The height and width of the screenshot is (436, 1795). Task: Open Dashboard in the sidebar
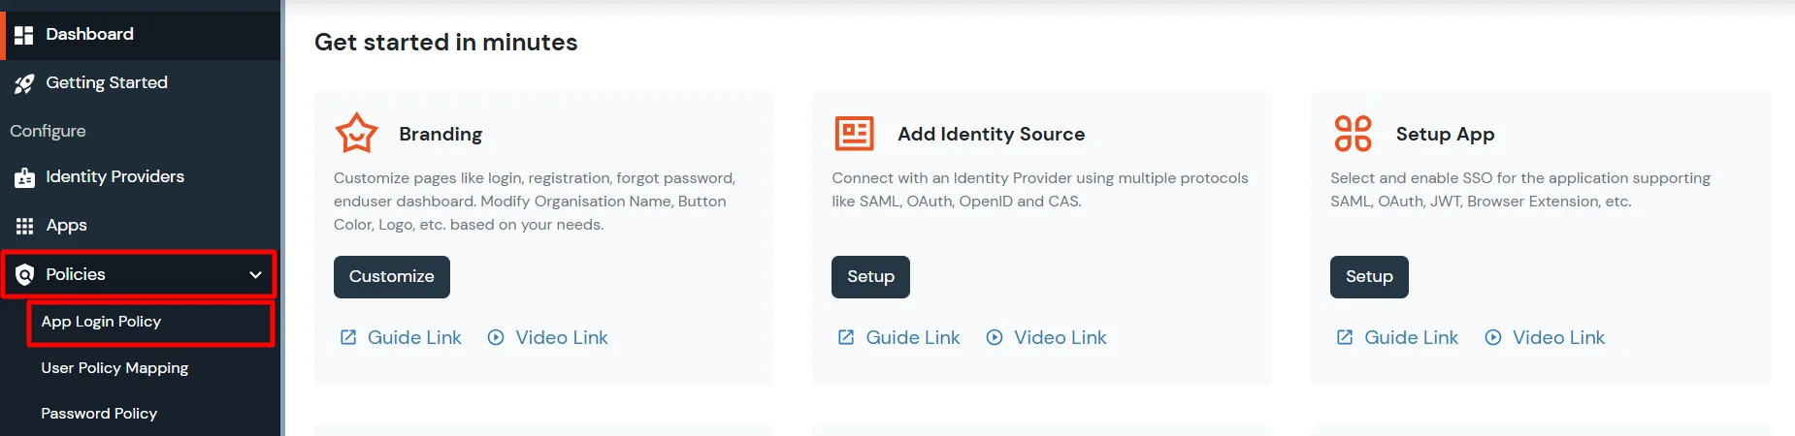coord(141,35)
